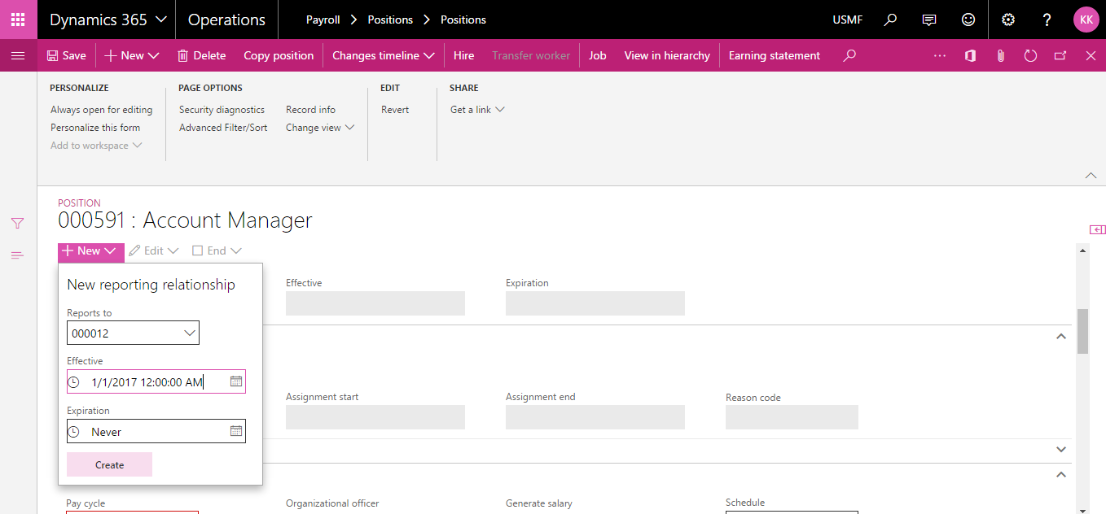The width and height of the screenshot is (1106, 514).
Task: Click the Assignment start field
Action: coord(375,417)
